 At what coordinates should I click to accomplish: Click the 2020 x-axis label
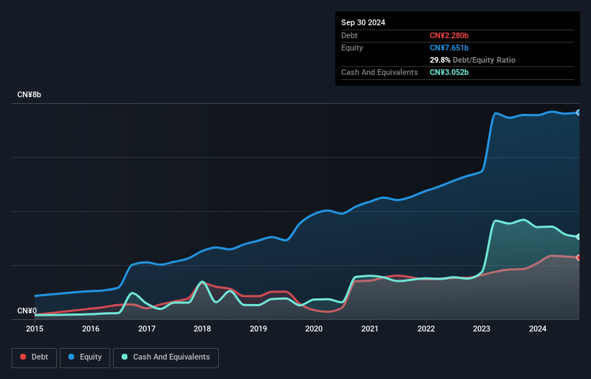tap(314, 329)
